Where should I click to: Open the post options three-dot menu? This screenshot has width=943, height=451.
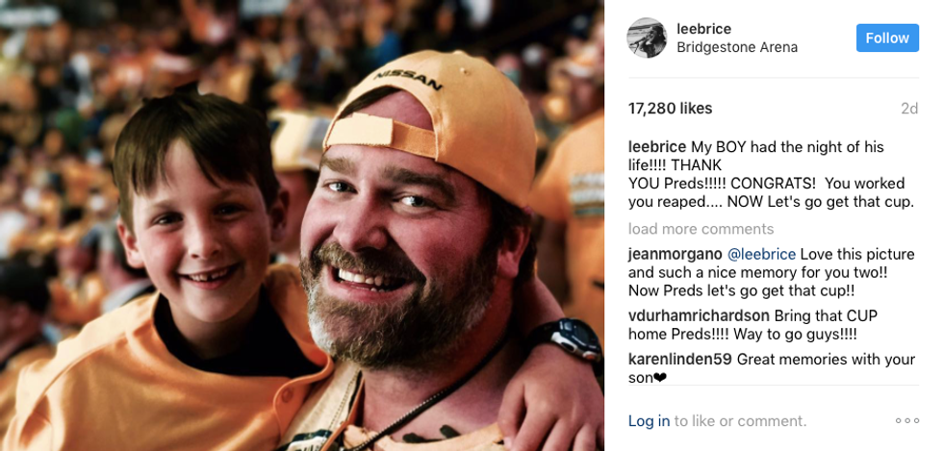(906, 421)
